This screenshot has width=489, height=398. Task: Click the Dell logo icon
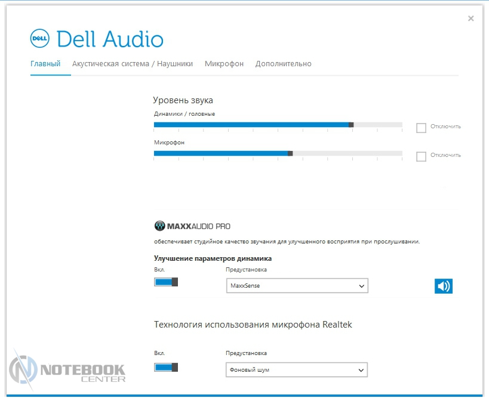click(40, 38)
